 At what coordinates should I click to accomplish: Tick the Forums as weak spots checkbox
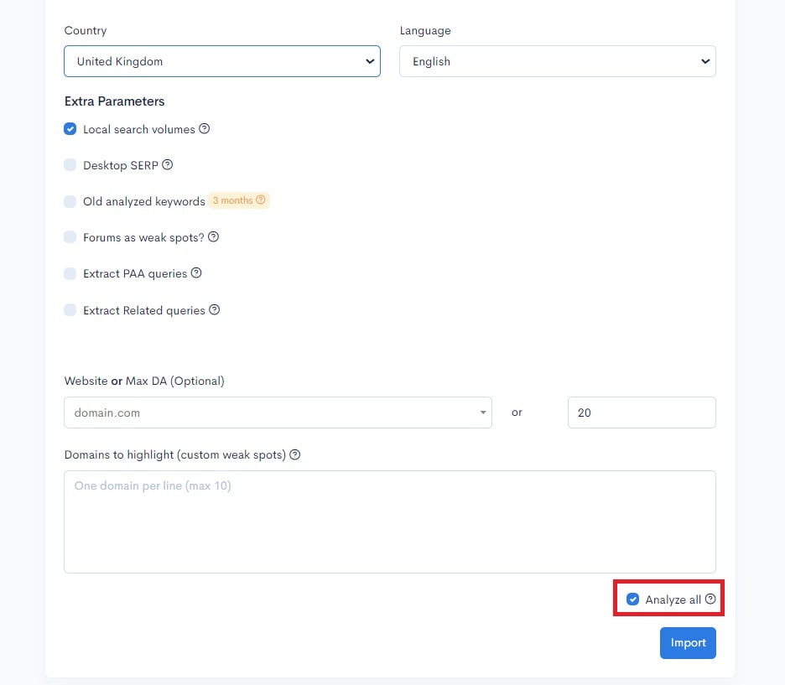(70, 237)
